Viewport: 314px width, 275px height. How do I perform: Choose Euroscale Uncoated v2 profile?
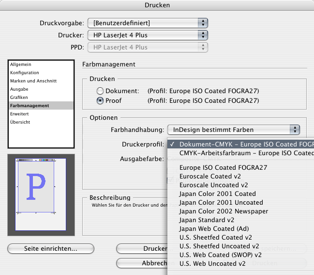click(x=213, y=185)
